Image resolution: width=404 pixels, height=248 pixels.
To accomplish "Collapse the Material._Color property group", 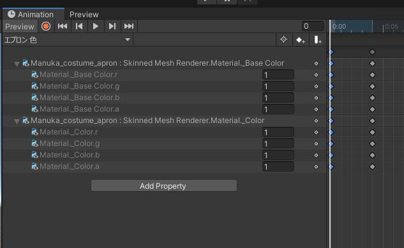I will (17, 121).
